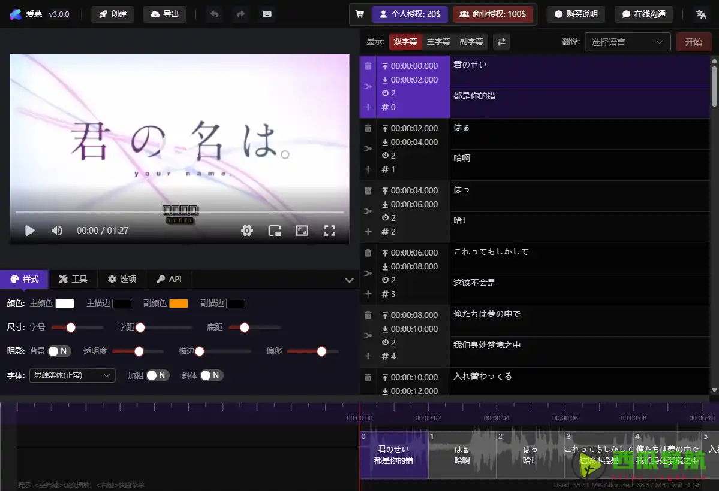Add a subtitle below #2 with the plus icon
Screen dimensions: 719x491
[x=368, y=232]
